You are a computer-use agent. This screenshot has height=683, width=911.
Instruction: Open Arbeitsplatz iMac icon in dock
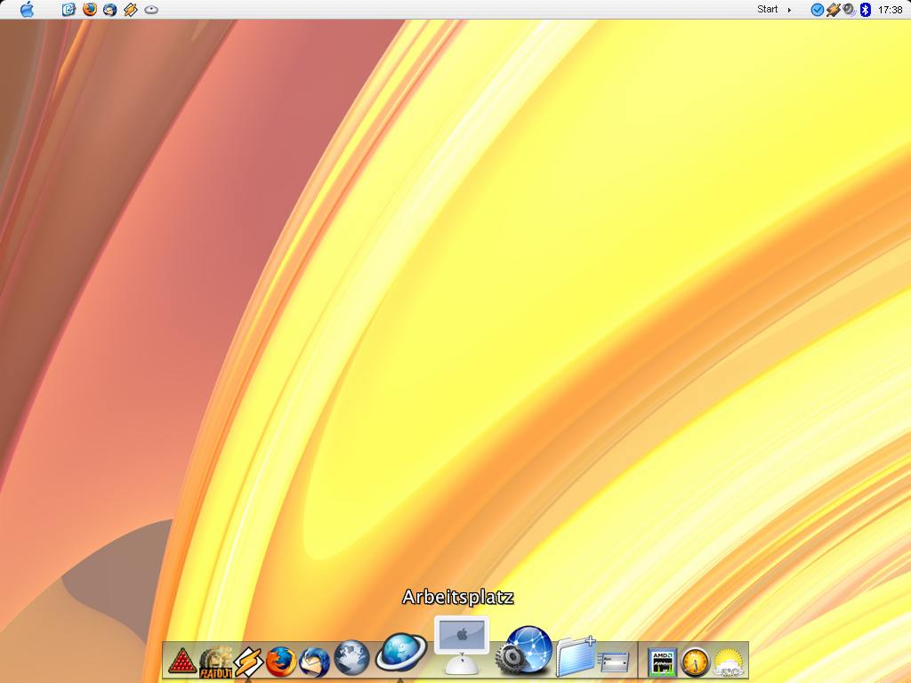[x=462, y=645]
